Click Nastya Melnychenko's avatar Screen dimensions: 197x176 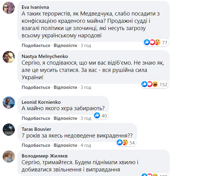click(x=9, y=56)
